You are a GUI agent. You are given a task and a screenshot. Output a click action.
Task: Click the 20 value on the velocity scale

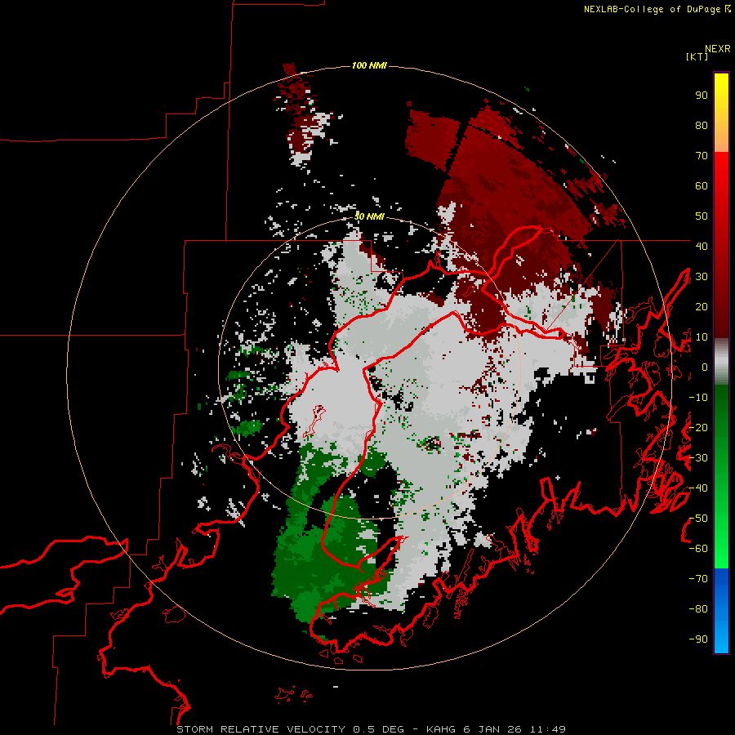(702, 307)
